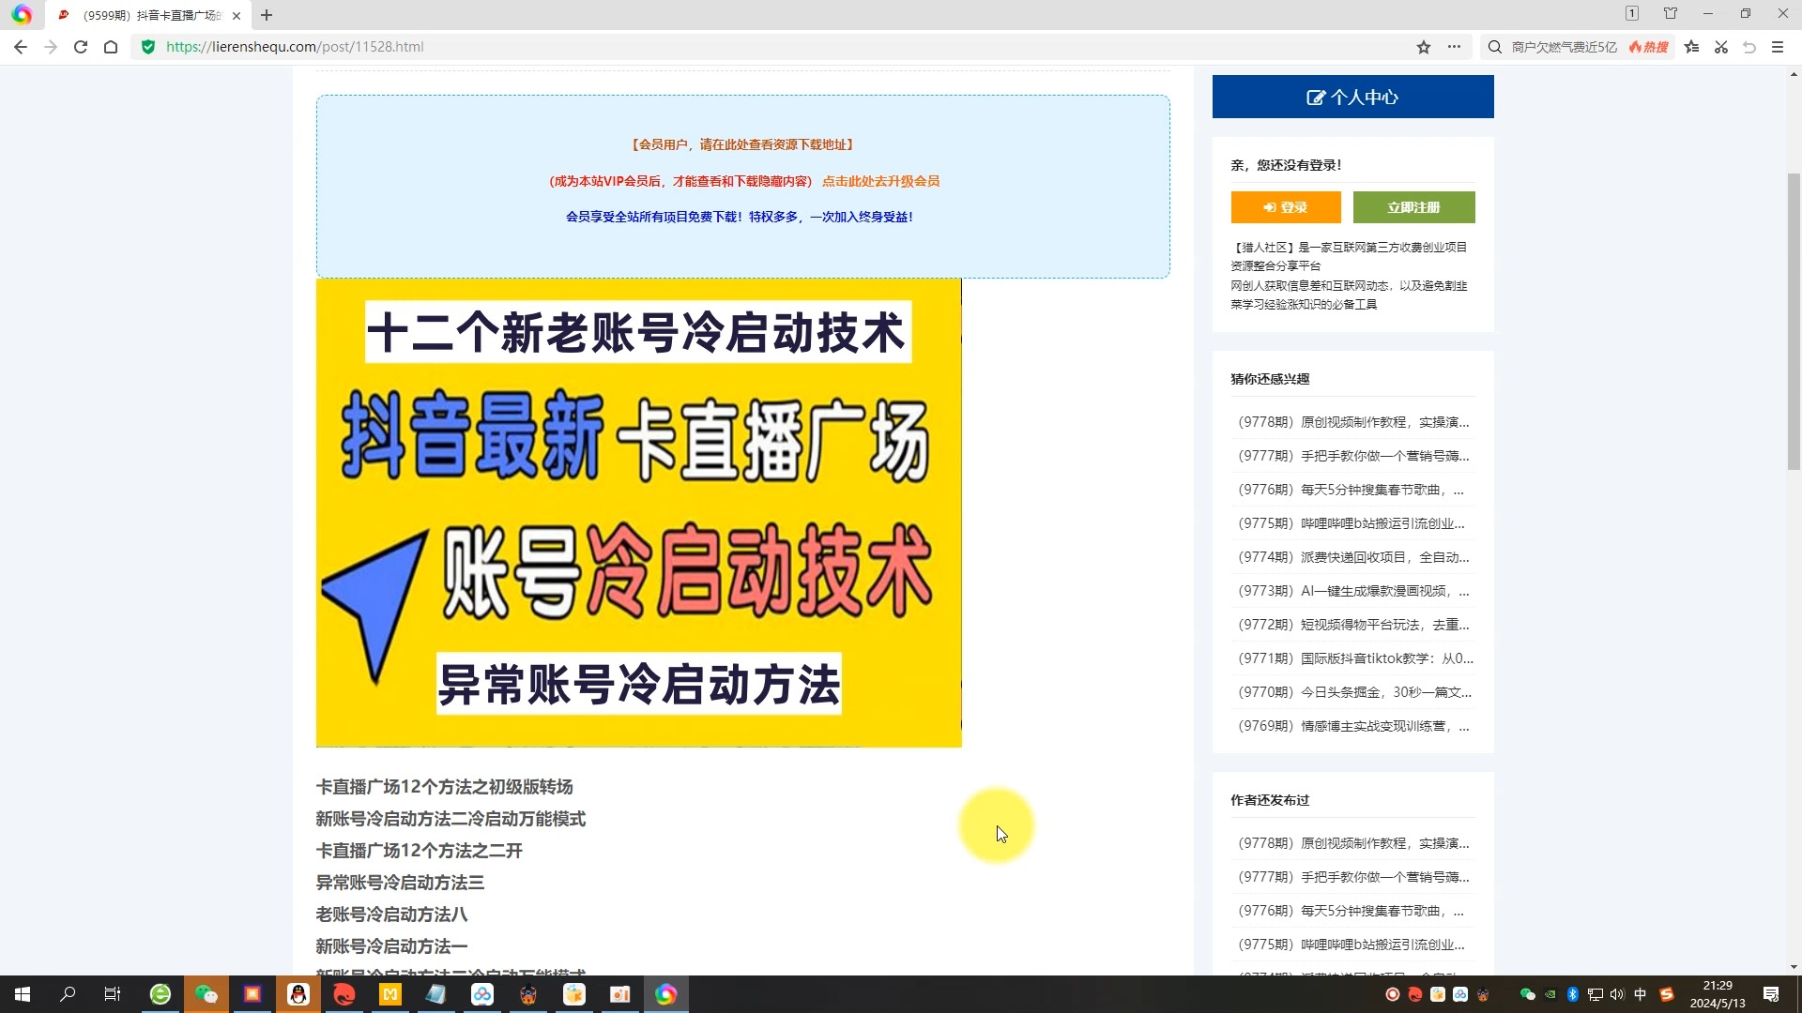Click the scissors screenshot tool icon
The width and height of the screenshot is (1802, 1013).
1721,47
